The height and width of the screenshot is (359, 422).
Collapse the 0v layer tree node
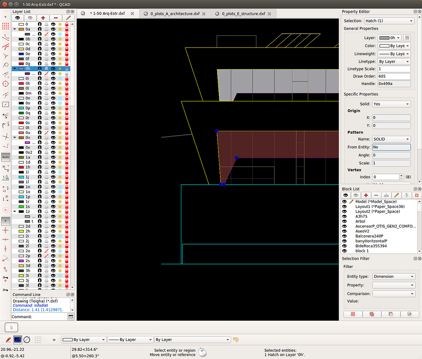pos(14,138)
